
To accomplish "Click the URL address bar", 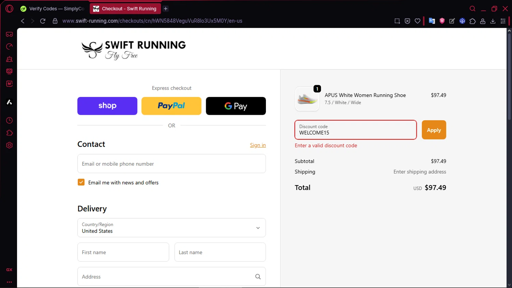I will click(x=152, y=21).
